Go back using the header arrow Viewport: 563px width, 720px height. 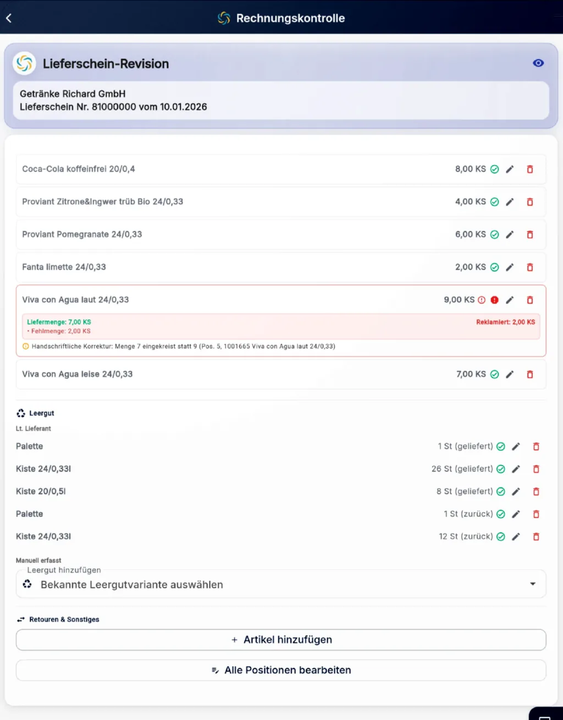pyautogui.click(x=9, y=18)
